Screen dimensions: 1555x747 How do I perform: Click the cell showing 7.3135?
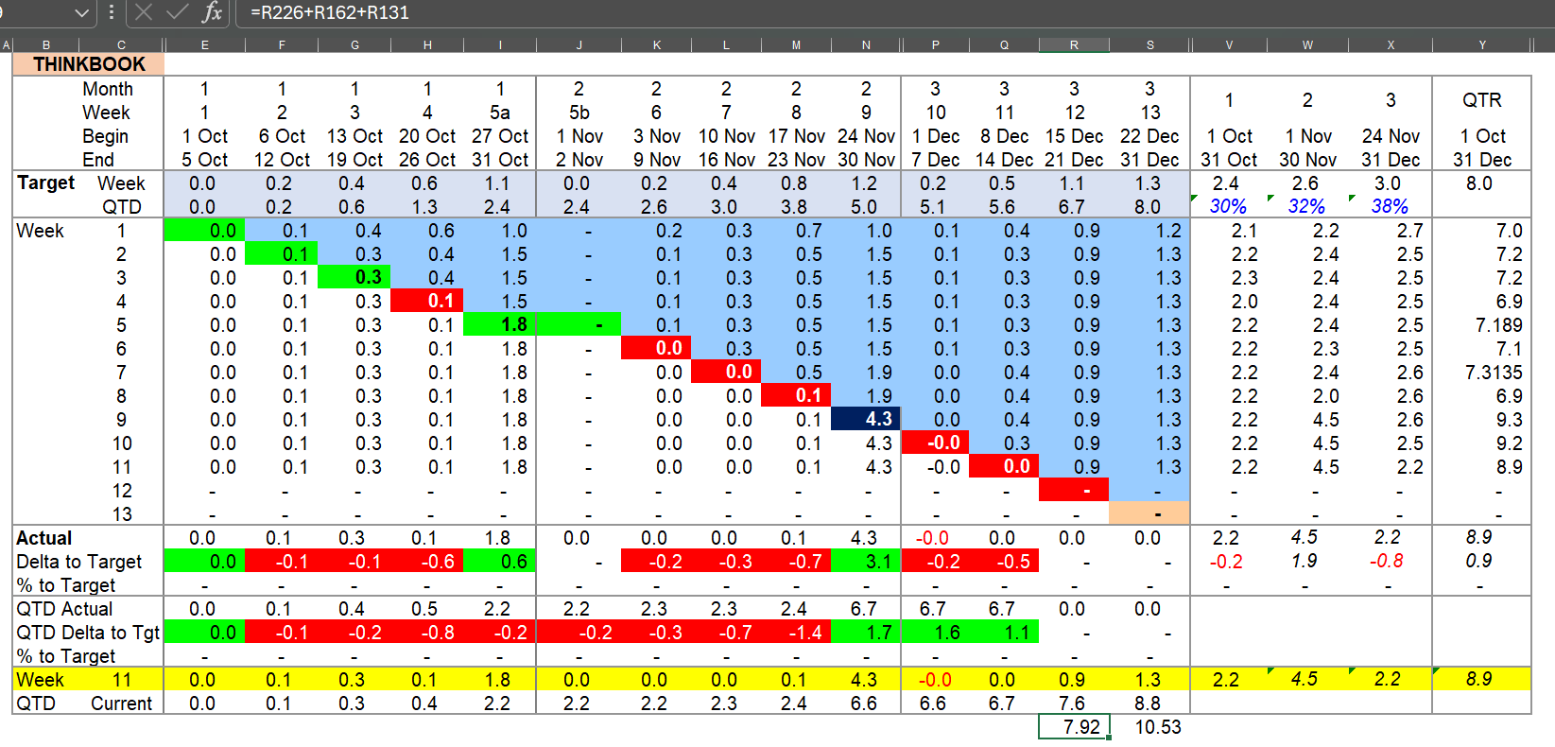tap(1481, 373)
